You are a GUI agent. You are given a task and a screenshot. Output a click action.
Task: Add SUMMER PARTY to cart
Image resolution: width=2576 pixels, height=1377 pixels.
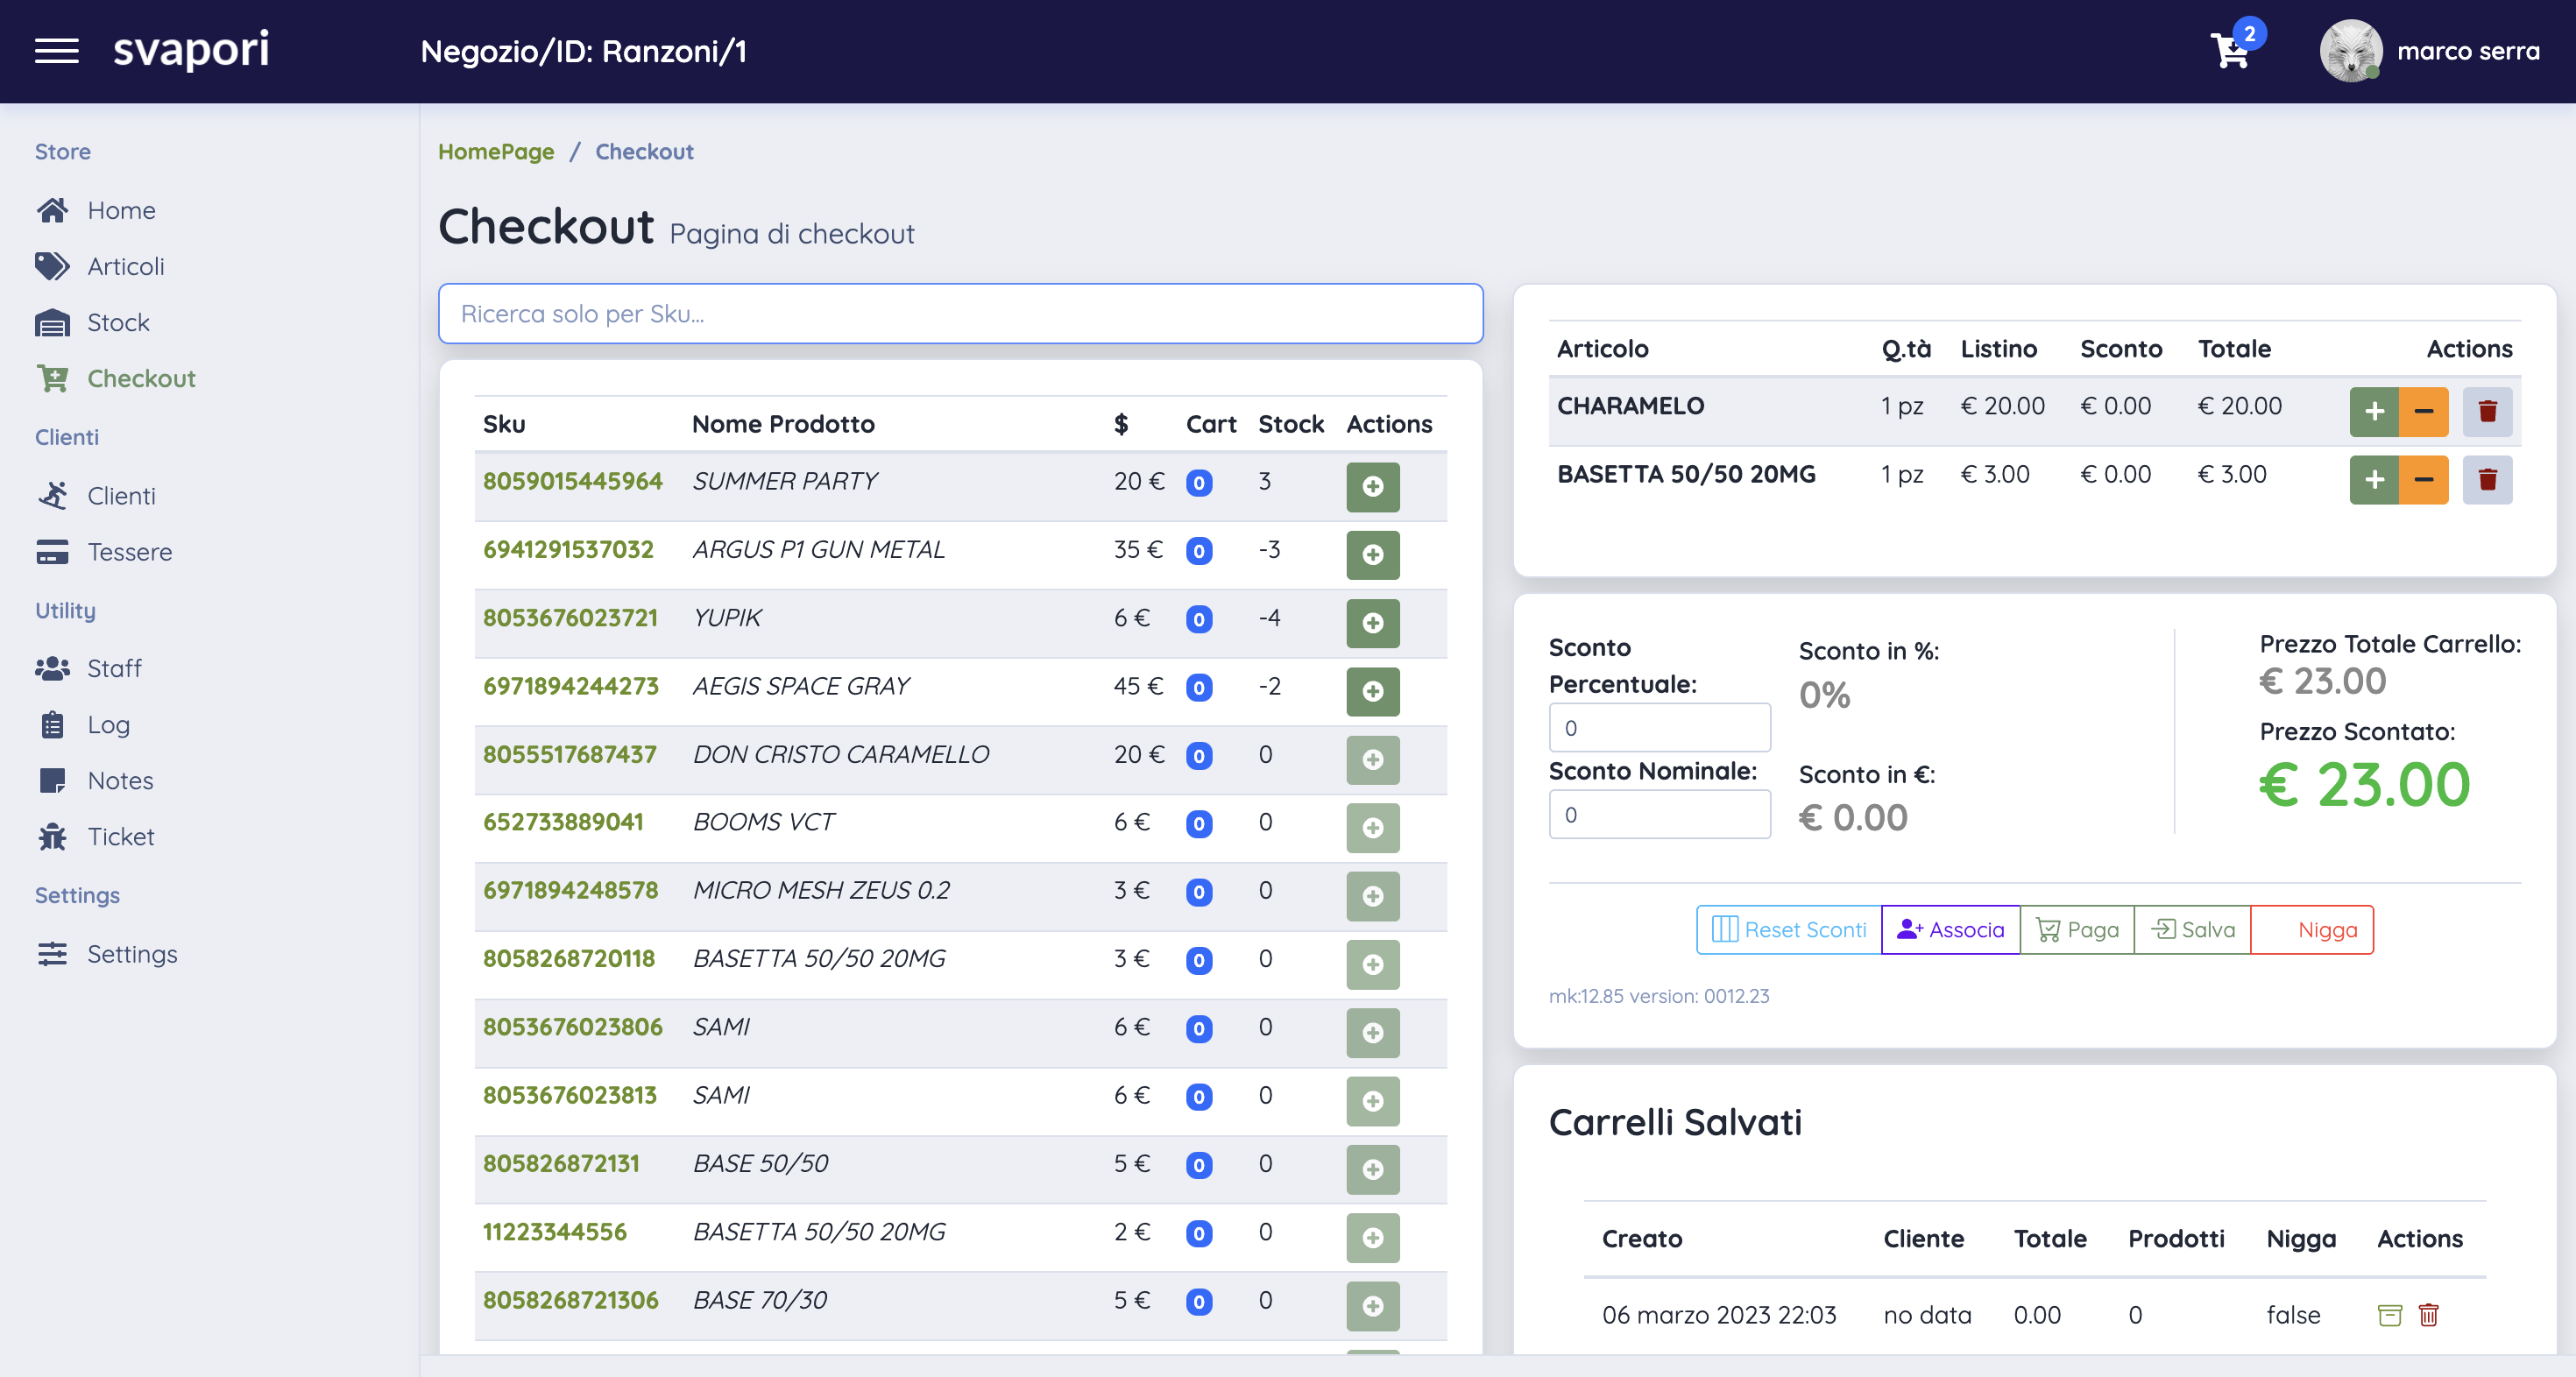[1372, 487]
